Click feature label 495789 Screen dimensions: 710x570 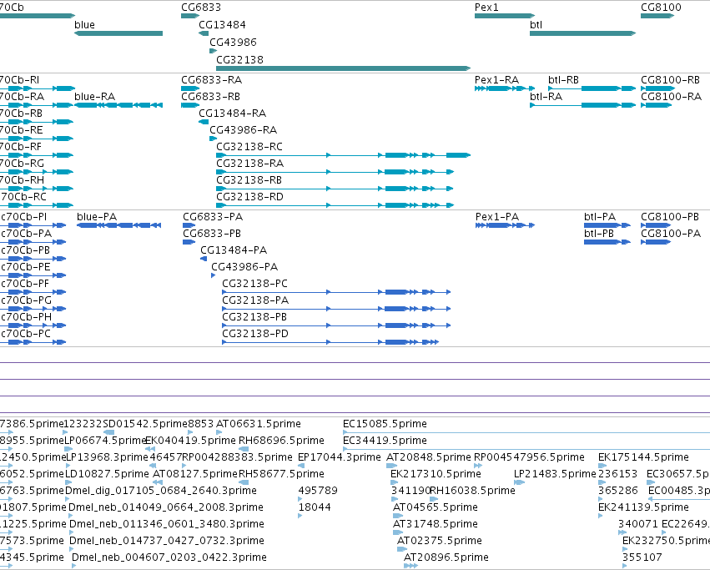click(x=318, y=490)
